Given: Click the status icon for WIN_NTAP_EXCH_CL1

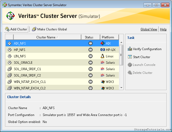Looking at the screenshot, I should click(90, 82).
